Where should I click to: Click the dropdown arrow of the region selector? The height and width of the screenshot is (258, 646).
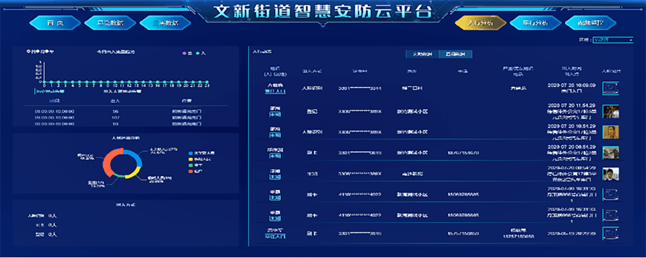click(x=631, y=40)
